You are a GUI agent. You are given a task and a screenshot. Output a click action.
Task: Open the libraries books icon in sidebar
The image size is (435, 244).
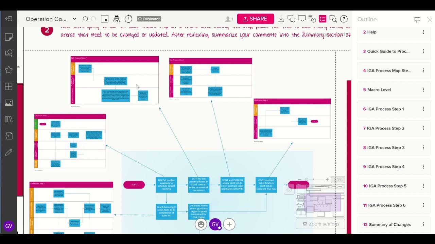pos(9,119)
